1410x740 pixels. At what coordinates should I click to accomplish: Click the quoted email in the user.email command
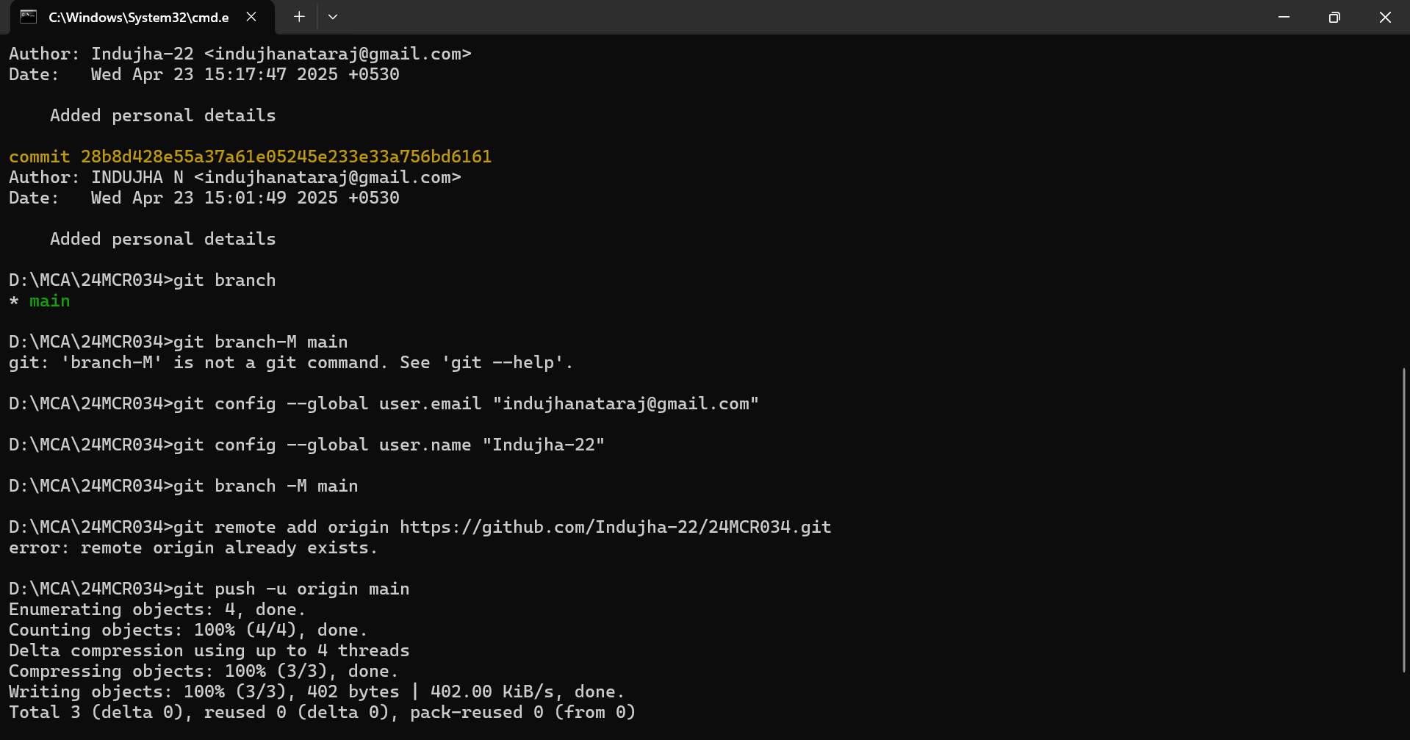tap(625, 403)
